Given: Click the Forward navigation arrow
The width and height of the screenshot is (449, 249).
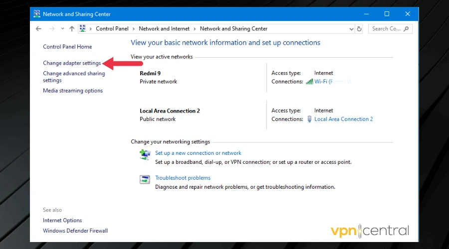Looking at the screenshot, I should click(52, 29).
